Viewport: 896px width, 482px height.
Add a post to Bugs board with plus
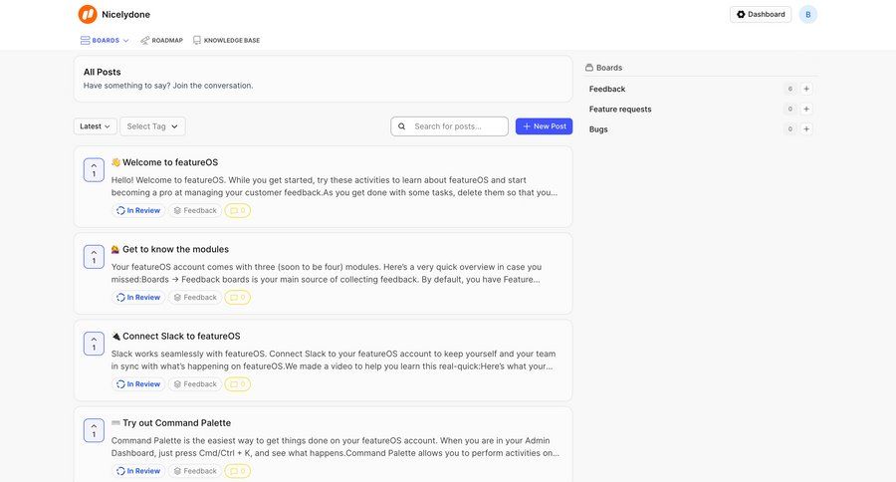pos(806,128)
